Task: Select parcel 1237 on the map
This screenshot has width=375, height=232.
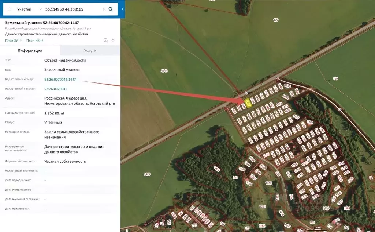Action: pyautogui.click(x=340, y=202)
